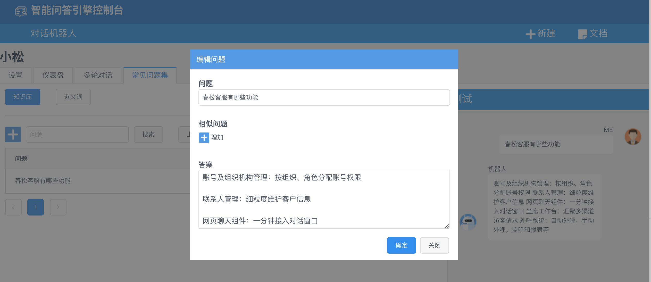Click the ME user avatar
This screenshot has height=282, width=651.
coord(633,137)
